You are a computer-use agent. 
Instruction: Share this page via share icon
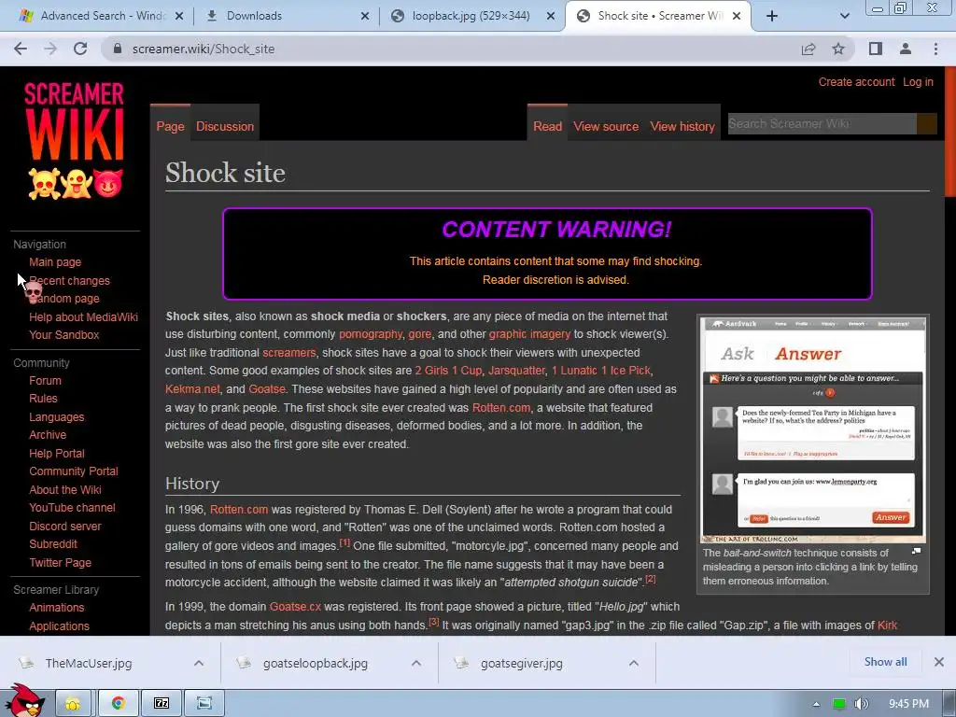pos(808,49)
